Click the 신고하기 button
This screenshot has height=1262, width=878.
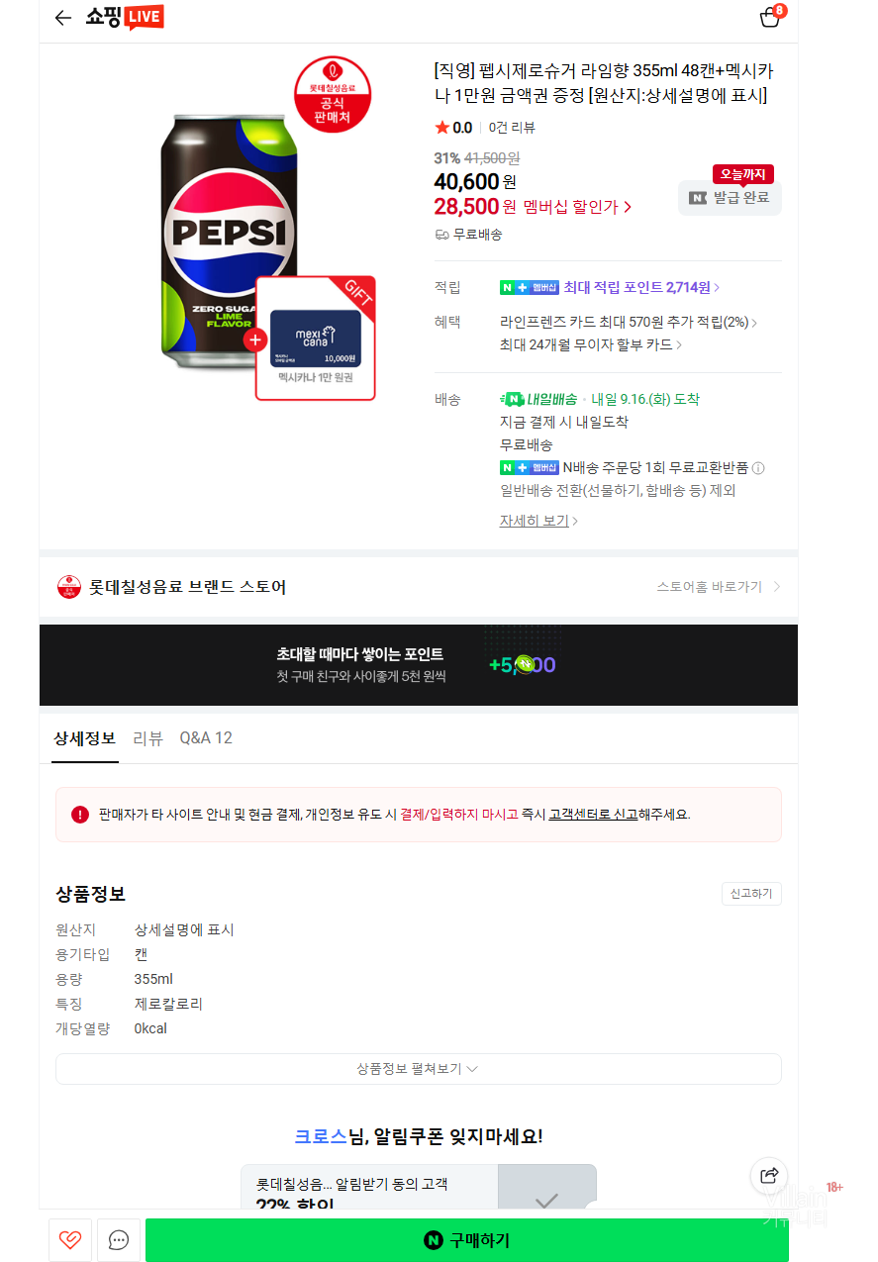point(751,894)
